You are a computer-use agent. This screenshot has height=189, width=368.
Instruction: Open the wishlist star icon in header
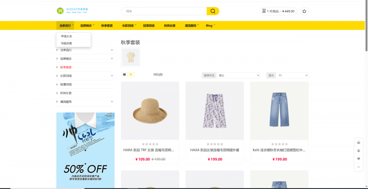[305, 11]
